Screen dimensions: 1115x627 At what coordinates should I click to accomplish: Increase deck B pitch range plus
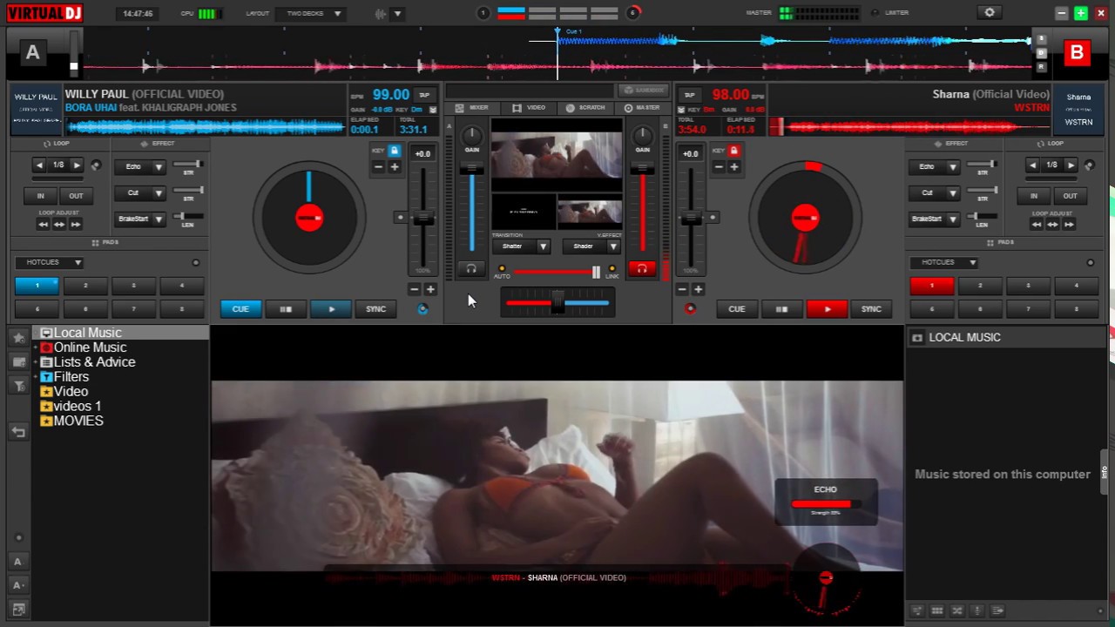coord(698,289)
